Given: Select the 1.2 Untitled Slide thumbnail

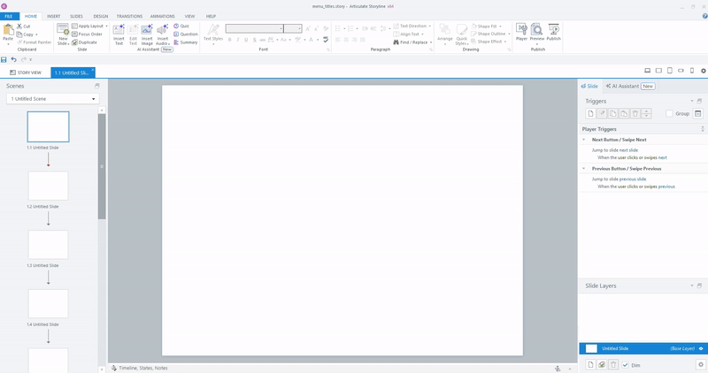Looking at the screenshot, I should [x=49, y=186].
